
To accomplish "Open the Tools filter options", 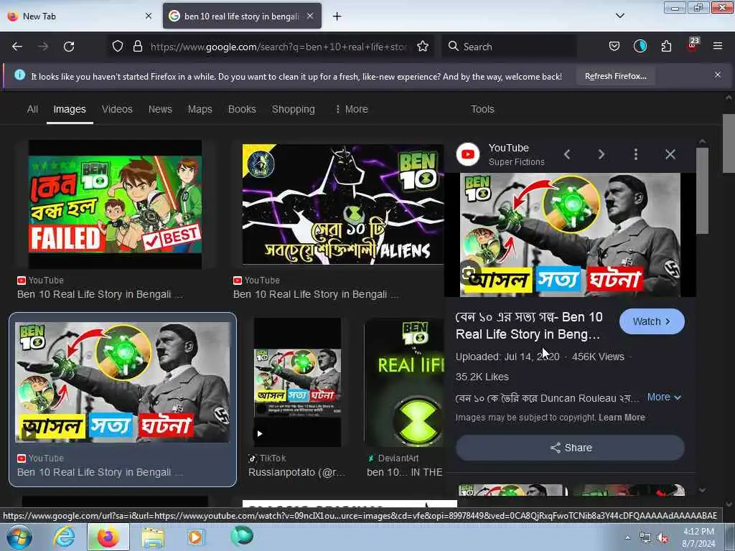I will coord(482,109).
